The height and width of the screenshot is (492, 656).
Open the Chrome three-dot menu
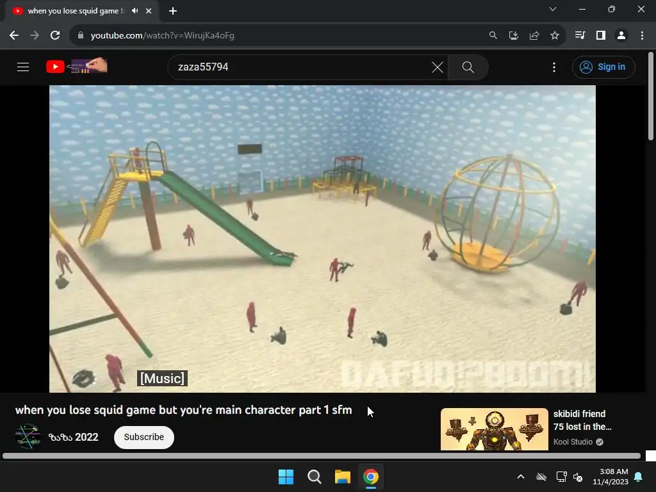click(642, 36)
